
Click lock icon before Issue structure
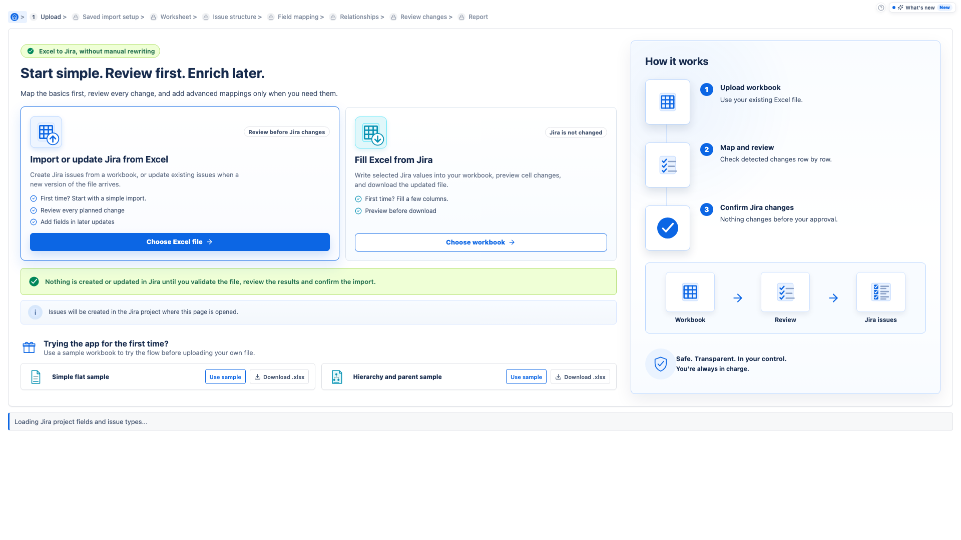click(206, 17)
